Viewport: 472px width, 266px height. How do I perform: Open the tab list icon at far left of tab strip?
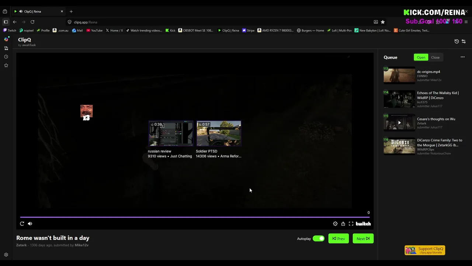pos(5,11)
